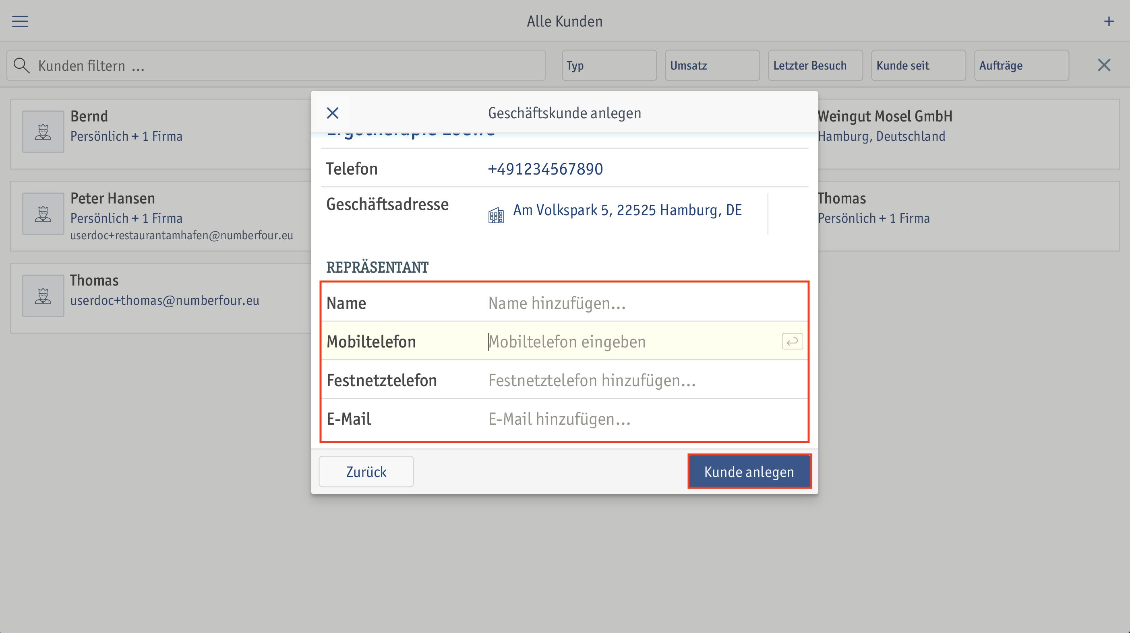This screenshot has height=633, width=1130.
Task: Click the Festnetztelefon hinzufügen field
Action: 565,380
